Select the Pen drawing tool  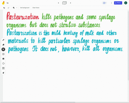coord(3,40)
